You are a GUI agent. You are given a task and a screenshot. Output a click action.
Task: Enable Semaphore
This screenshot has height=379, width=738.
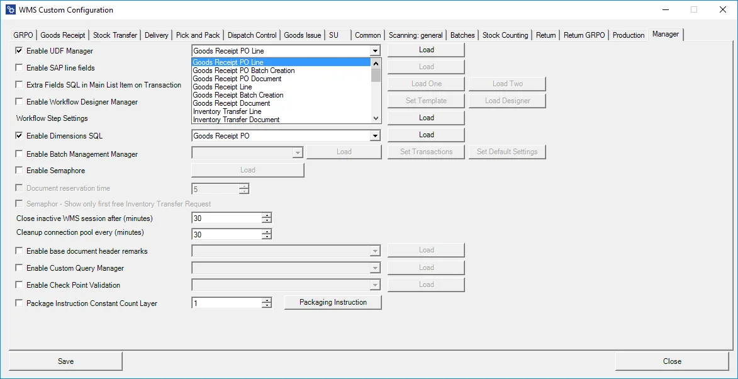pyautogui.click(x=19, y=170)
